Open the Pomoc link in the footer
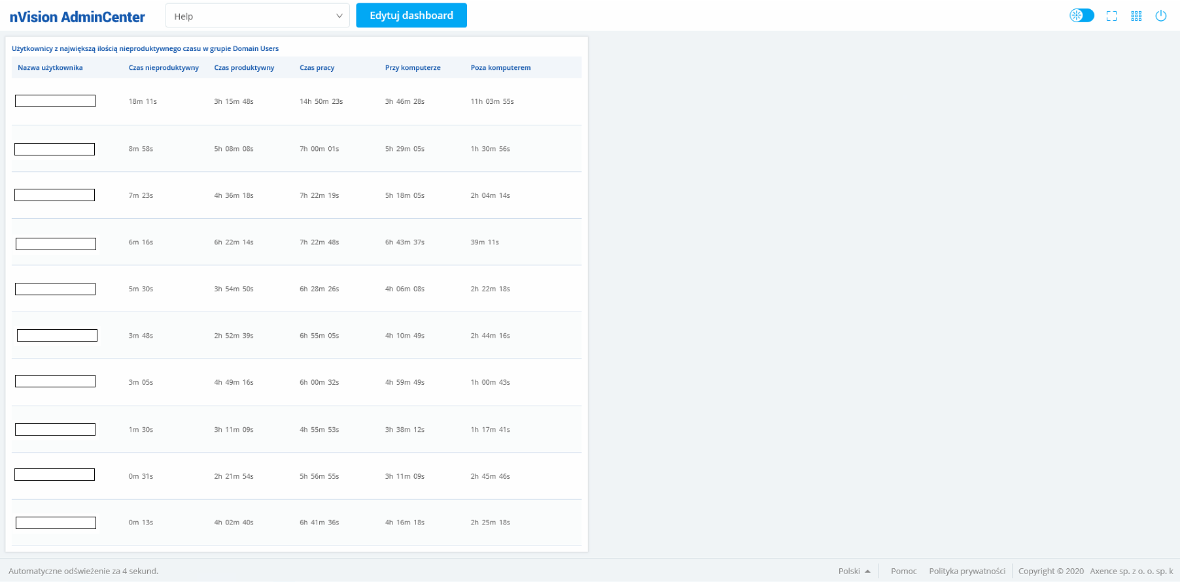The width and height of the screenshot is (1180, 582). (903, 571)
